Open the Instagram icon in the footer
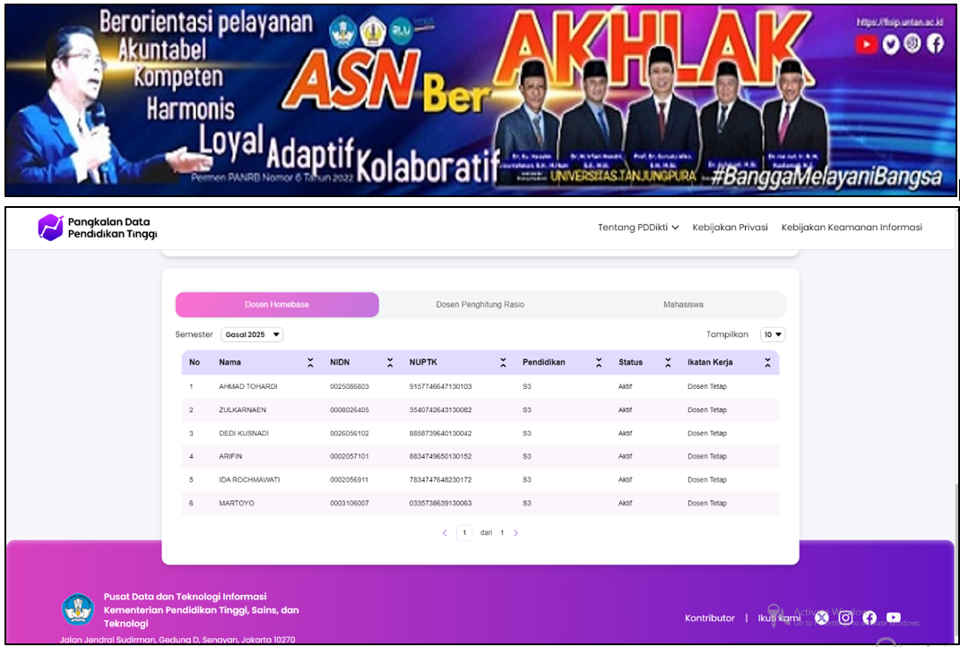The image size is (960, 647). [x=845, y=617]
